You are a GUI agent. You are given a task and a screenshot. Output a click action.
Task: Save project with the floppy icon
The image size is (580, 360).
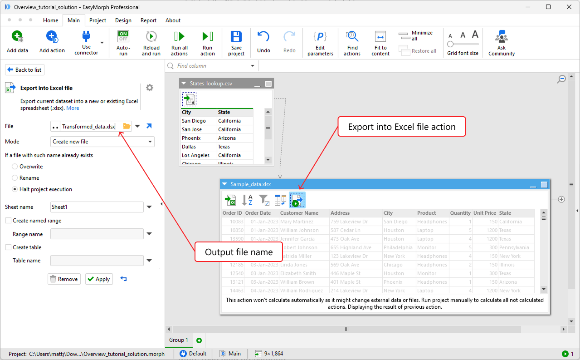point(236,37)
